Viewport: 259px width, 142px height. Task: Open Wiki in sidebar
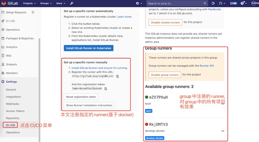pos(9,56)
